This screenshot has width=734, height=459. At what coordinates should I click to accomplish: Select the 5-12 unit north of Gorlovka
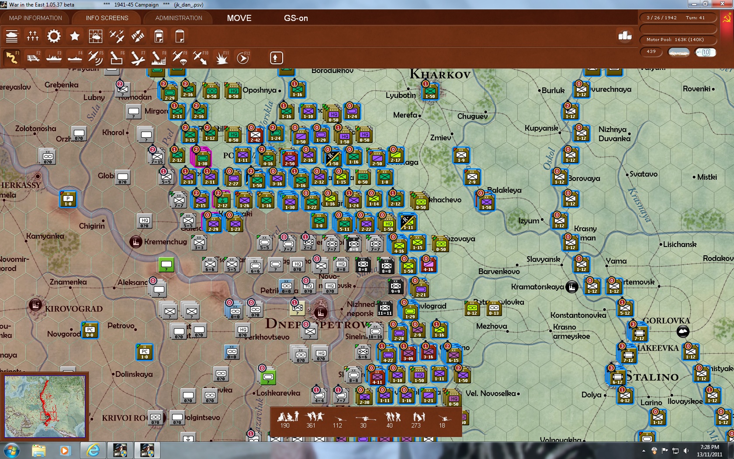click(625, 308)
